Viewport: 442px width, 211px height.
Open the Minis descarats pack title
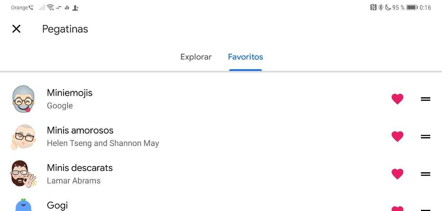click(80, 168)
